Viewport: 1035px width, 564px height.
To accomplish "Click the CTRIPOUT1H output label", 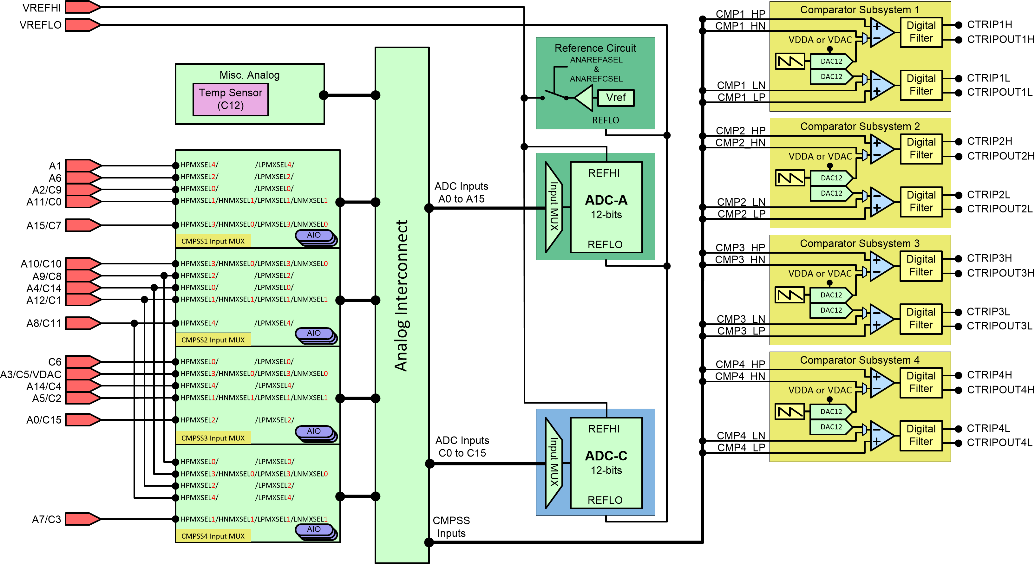I will 1001,39.
